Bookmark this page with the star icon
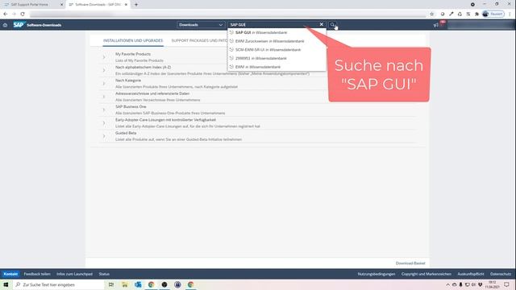 click(432, 14)
